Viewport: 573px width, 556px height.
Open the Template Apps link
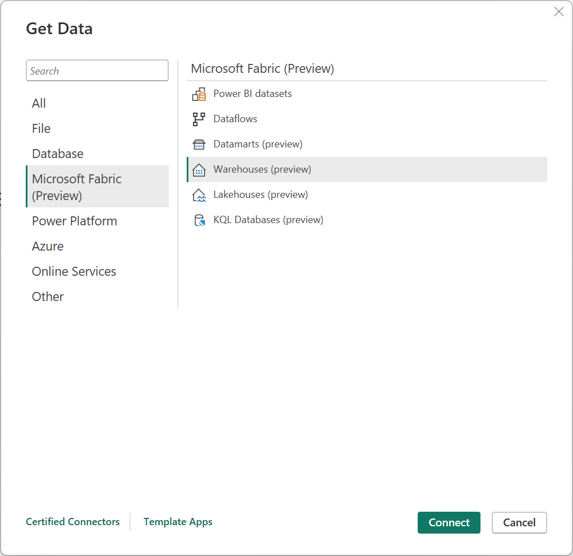(x=178, y=522)
